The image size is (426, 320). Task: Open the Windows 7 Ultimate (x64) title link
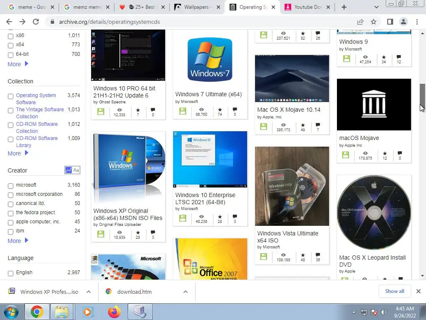click(x=208, y=94)
